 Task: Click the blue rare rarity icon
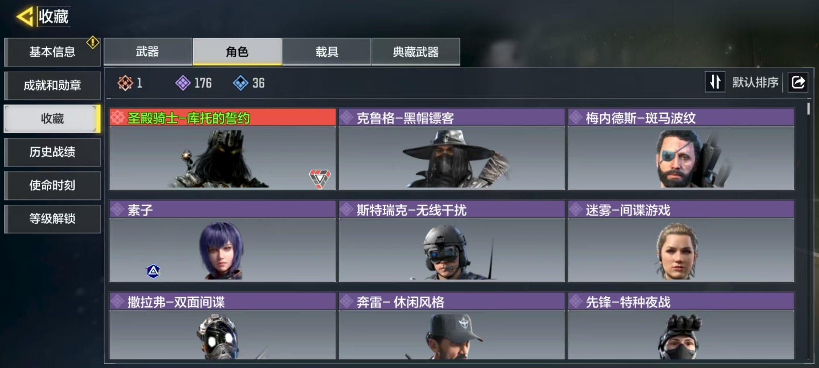pyautogui.click(x=241, y=83)
